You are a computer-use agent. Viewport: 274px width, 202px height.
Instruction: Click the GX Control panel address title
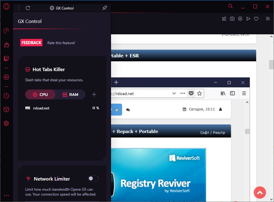click(62, 8)
